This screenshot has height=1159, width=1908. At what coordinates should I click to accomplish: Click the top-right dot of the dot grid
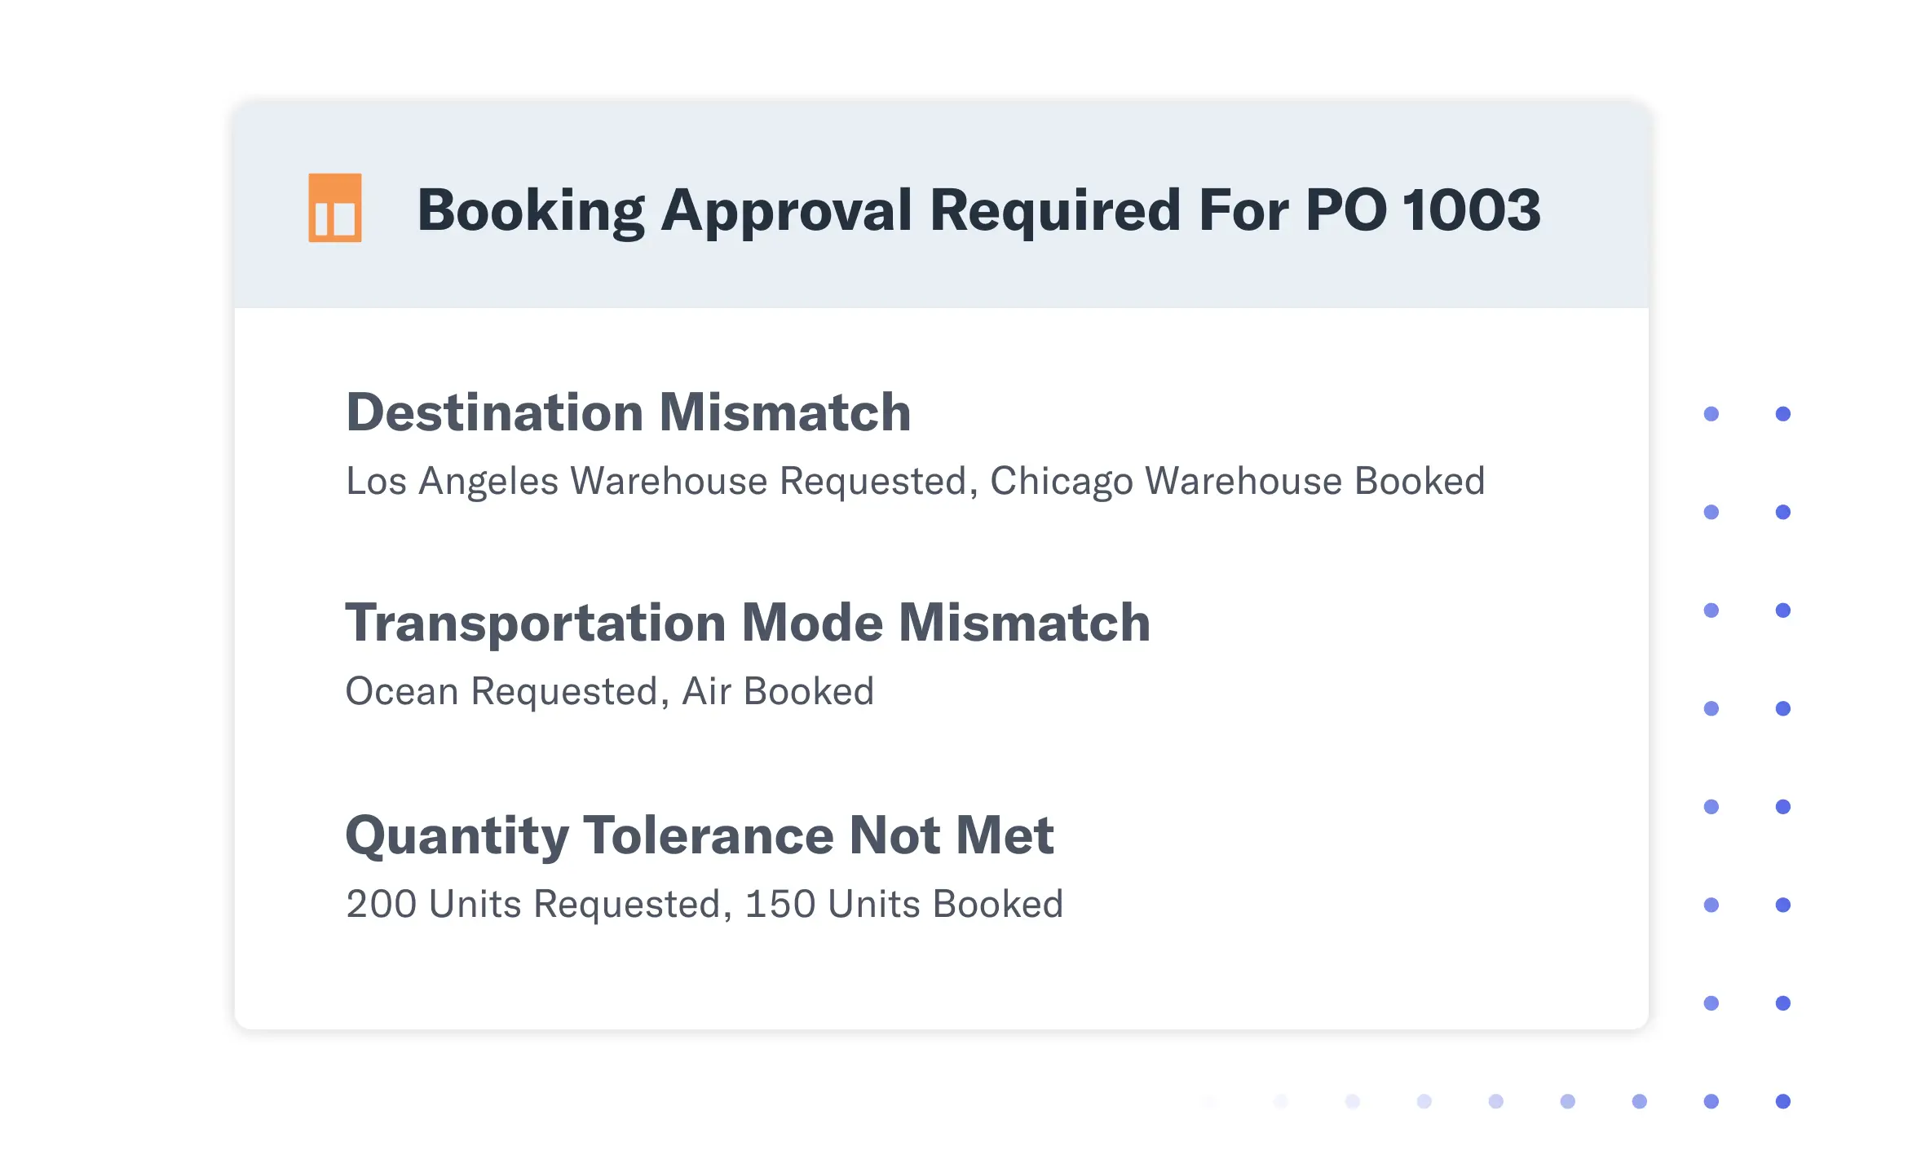pos(1782,414)
